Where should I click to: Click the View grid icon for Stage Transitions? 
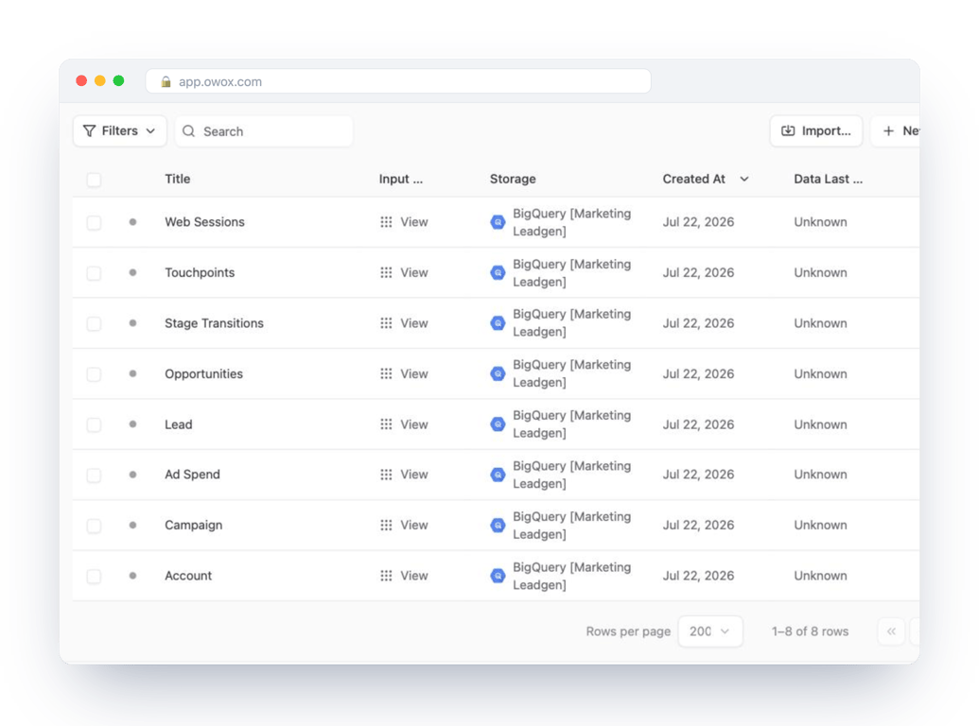387,323
